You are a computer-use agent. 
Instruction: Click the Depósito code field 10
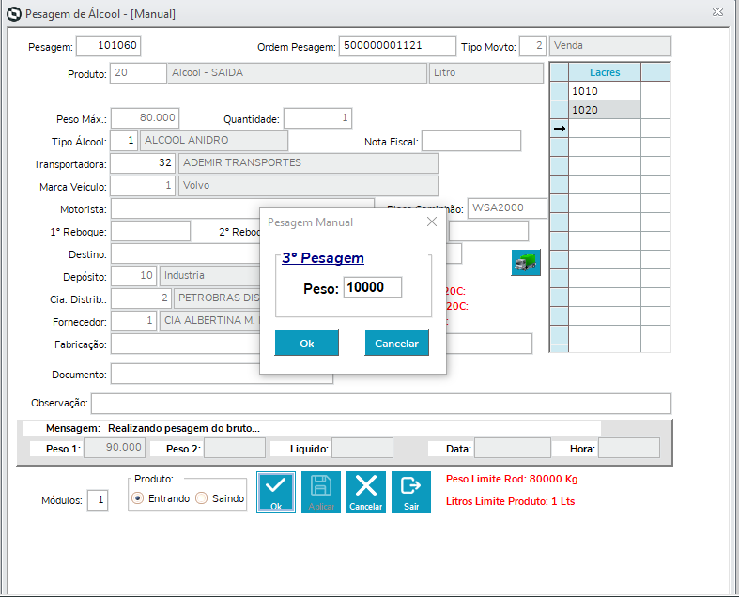134,276
